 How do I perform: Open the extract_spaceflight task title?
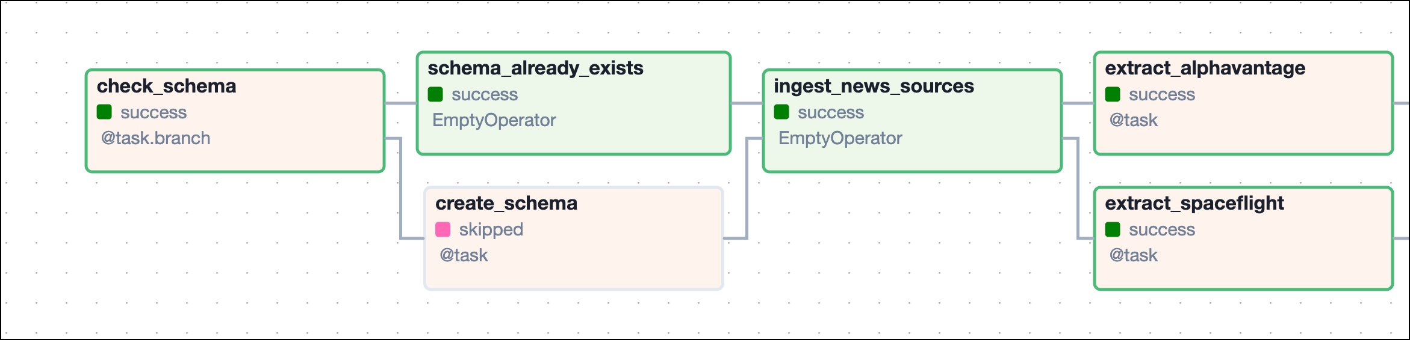point(1194,203)
